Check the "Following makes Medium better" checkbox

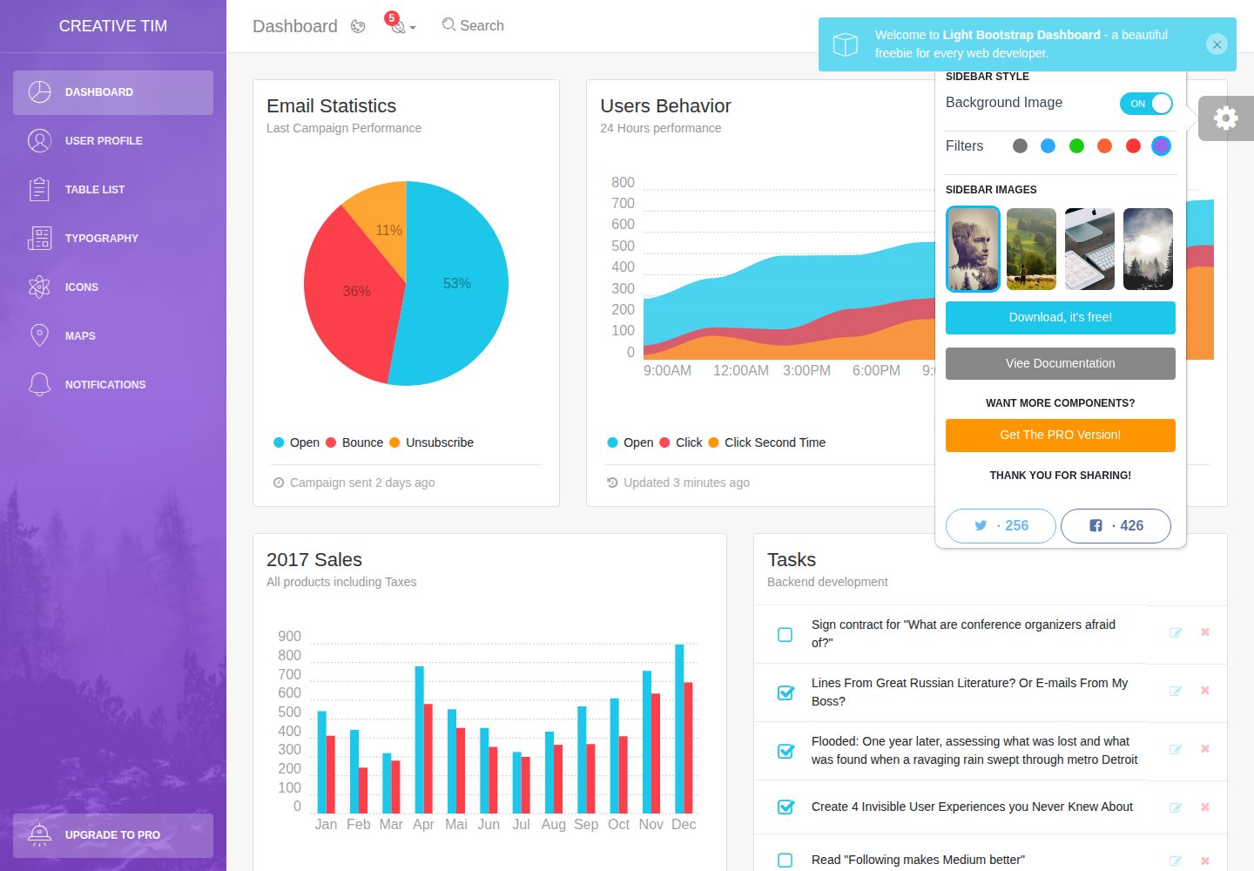coord(785,861)
